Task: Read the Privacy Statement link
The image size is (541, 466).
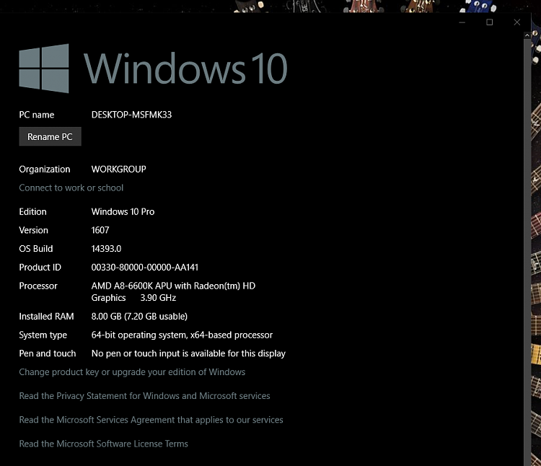Action: (x=144, y=395)
